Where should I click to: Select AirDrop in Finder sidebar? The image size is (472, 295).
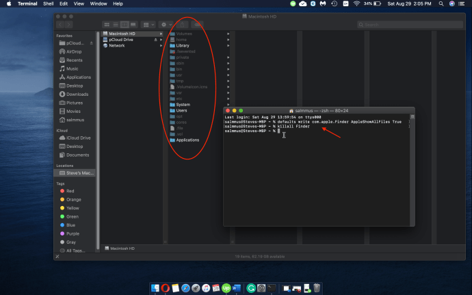coord(74,51)
